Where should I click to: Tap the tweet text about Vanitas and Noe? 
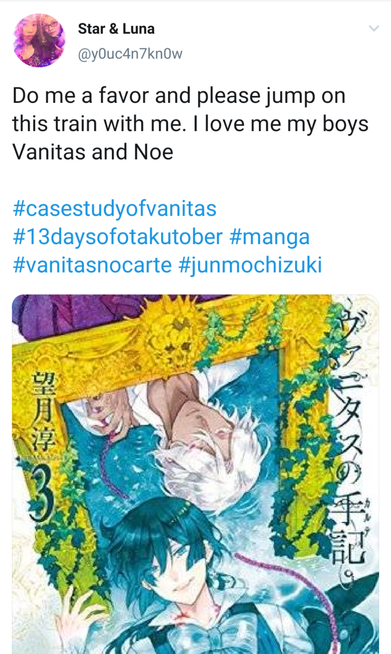coord(190,124)
